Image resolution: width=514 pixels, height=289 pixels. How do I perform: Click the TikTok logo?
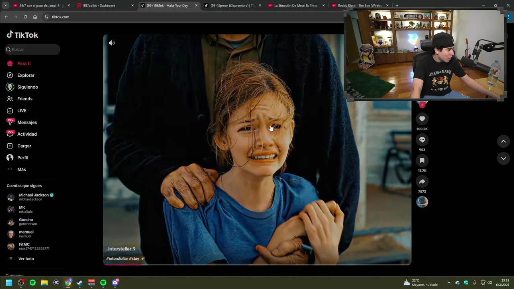coord(22,35)
